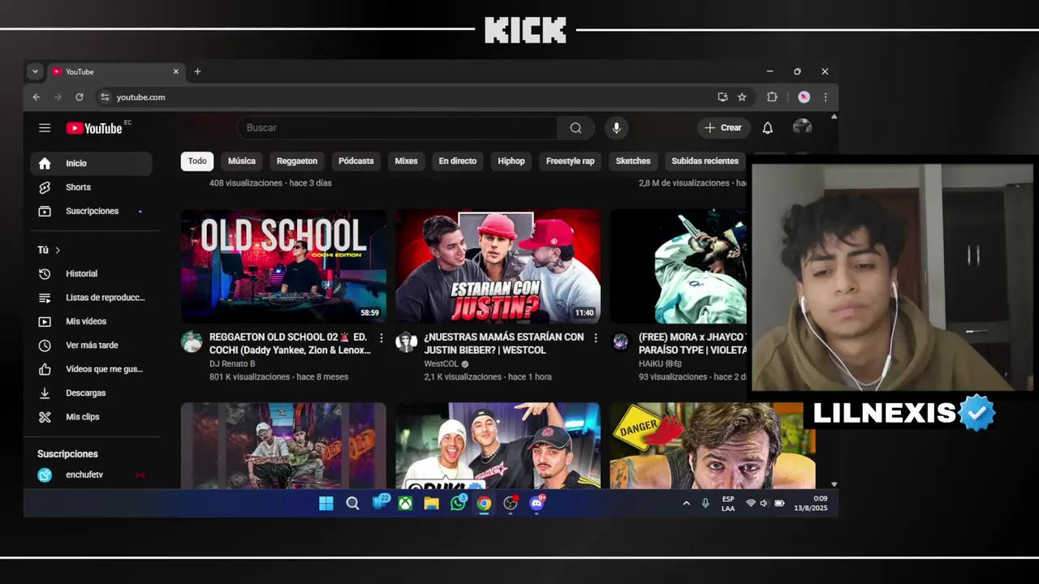Open Xbox app from taskbar
Viewport: 1039px width, 584px height.
[405, 504]
